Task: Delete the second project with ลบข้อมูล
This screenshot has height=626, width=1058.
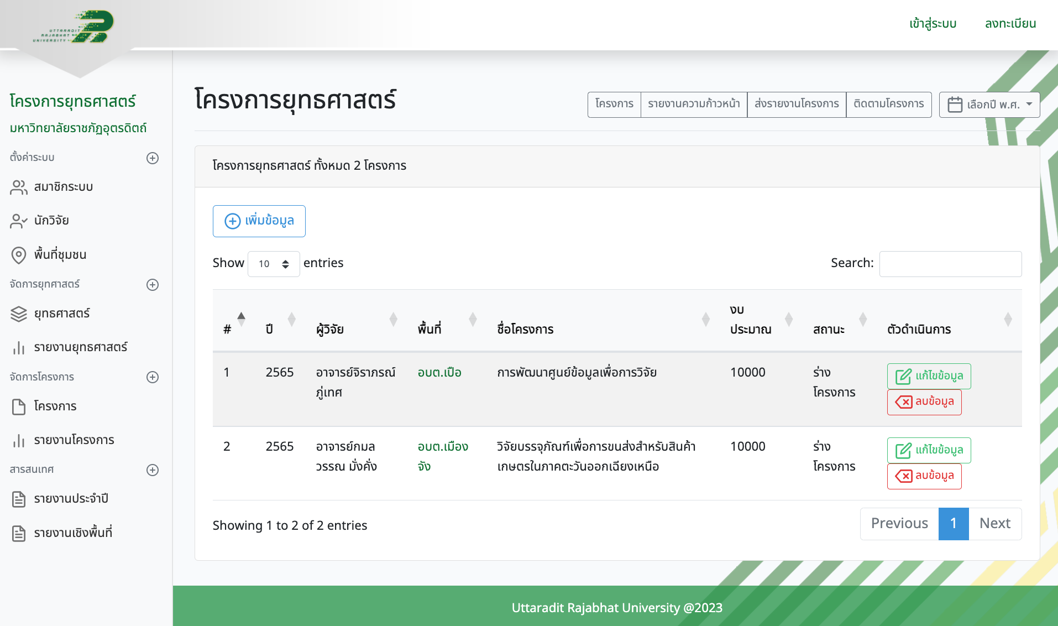Action: (x=924, y=476)
